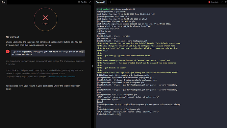Click the 'No worries!!' heading

pos(13,37)
